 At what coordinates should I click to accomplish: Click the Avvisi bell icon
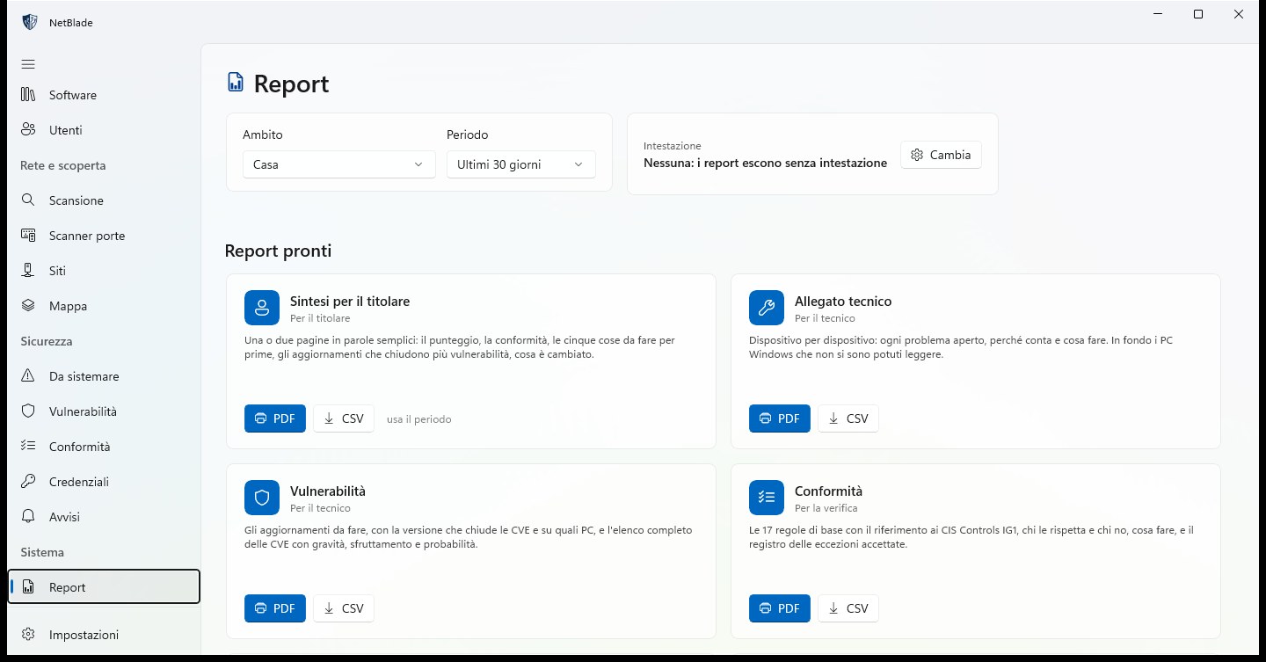pyautogui.click(x=28, y=517)
